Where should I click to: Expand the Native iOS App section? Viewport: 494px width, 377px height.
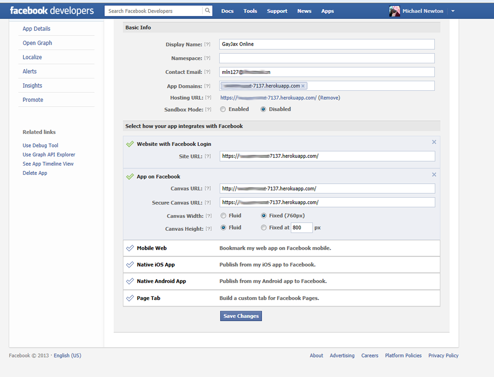[156, 265]
